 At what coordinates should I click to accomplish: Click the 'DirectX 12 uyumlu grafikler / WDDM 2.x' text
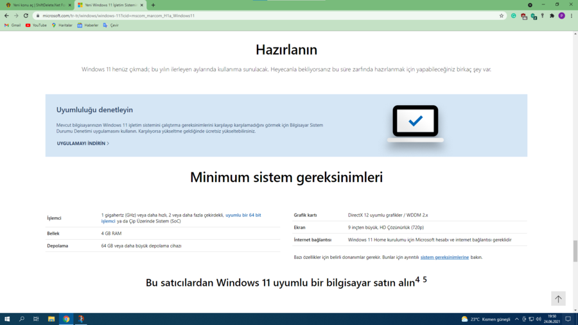[388, 215]
